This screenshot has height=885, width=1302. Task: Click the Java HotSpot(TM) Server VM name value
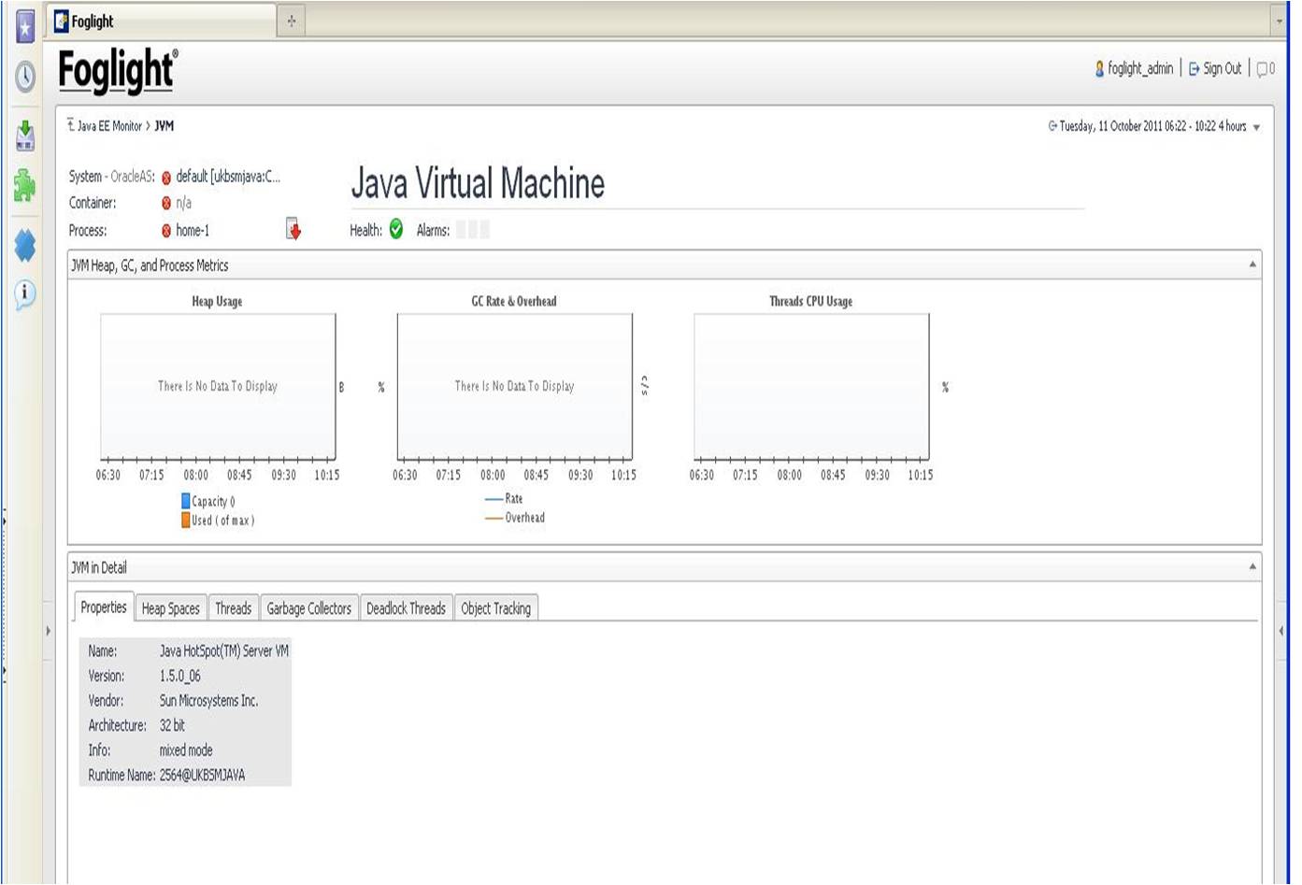pos(224,651)
